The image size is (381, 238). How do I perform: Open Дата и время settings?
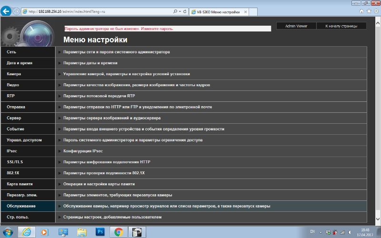(28, 63)
